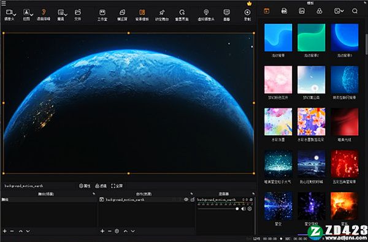Select the image templates tab icon

pyautogui.click(x=302, y=11)
